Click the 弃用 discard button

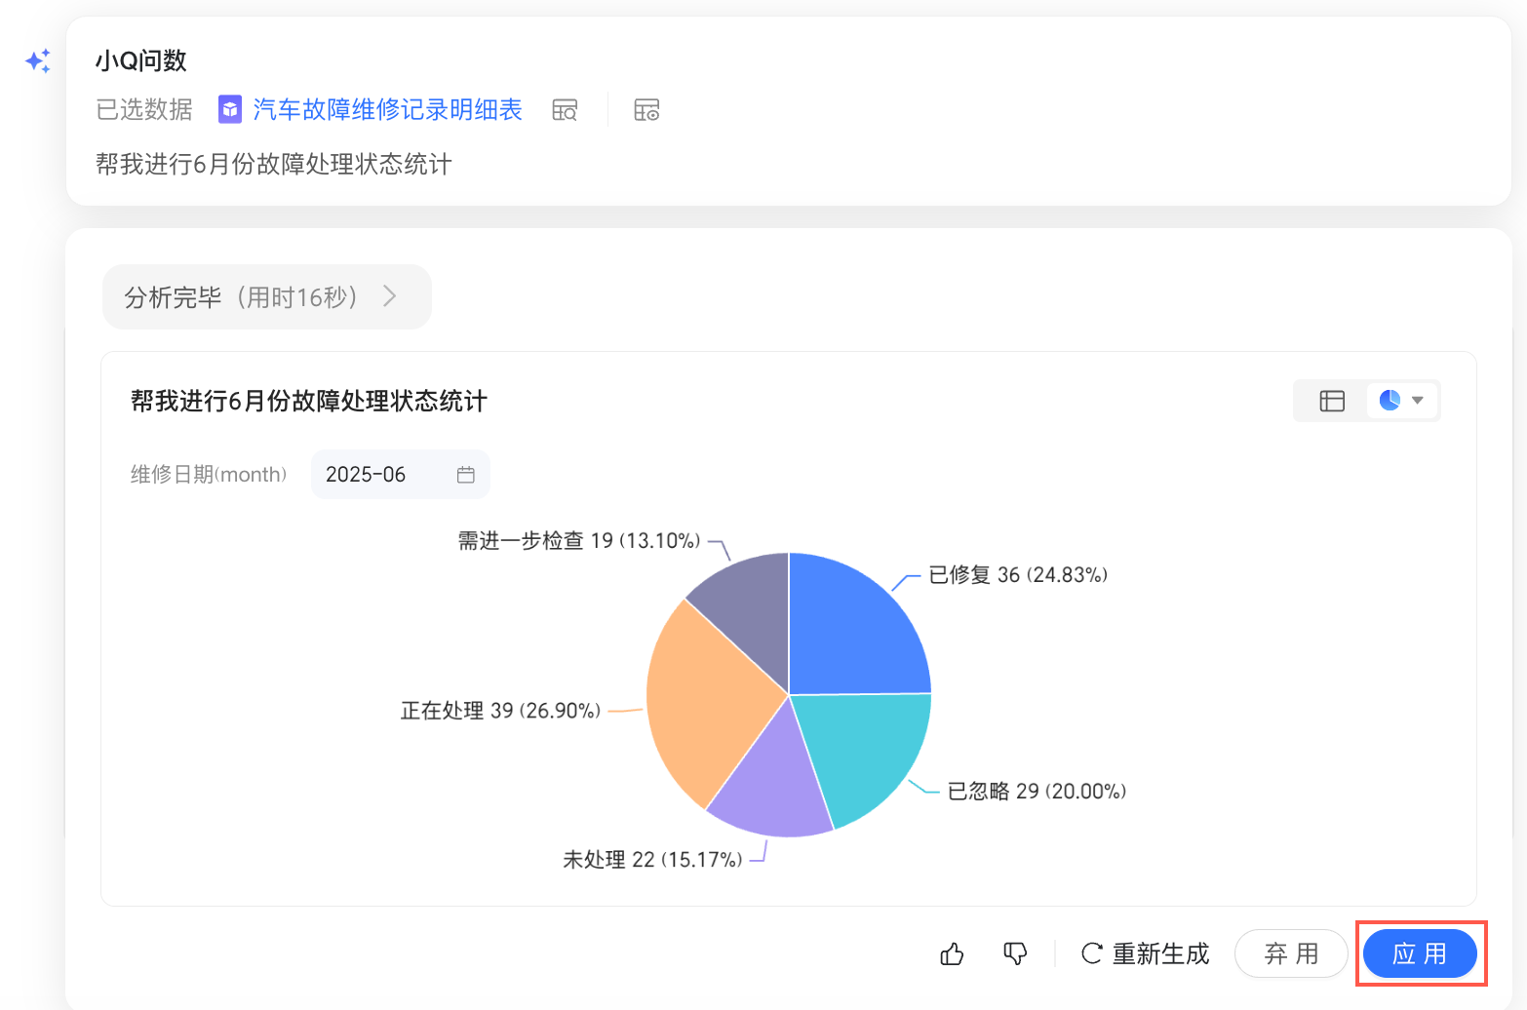[x=1291, y=953]
